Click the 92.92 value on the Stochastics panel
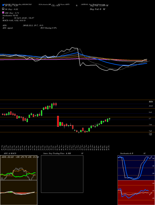Image resolution: width=155 pixels, height=205 pixels. point(150,157)
